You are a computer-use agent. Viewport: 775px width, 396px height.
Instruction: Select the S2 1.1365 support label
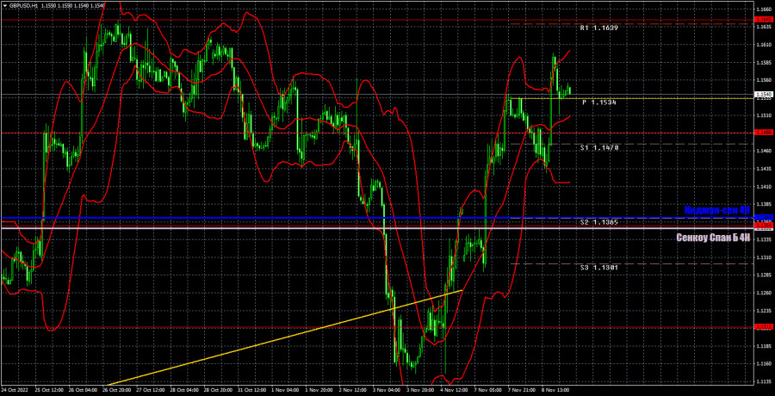tap(599, 222)
